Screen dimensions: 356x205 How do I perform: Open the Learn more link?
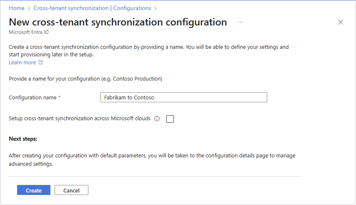point(22,63)
